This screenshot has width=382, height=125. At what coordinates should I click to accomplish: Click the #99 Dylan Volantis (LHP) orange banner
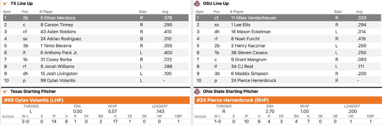tap(96, 100)
